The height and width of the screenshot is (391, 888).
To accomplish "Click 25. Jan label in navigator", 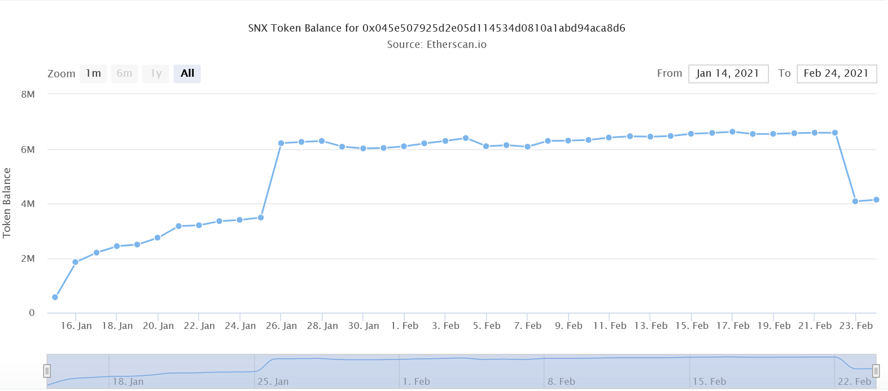I will [x=273, y=382].
